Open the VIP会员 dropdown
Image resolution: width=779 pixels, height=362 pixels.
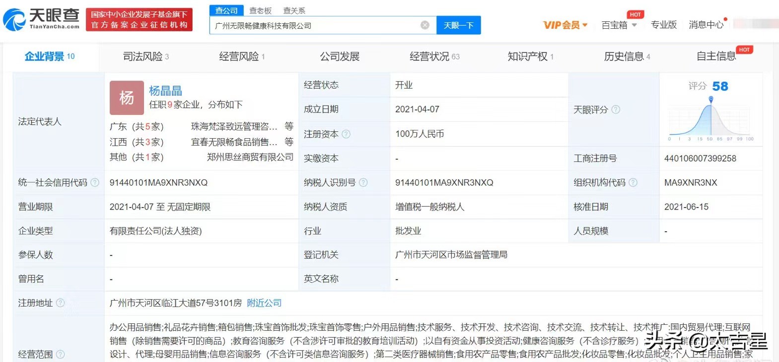(x=566, y=25)
